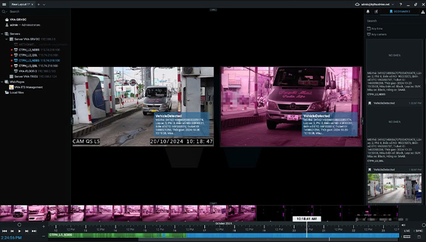The height and width of the screenshot is (242, 426).
Task: Click the 2:24:56 PM clock label
Action: [11, 238]
